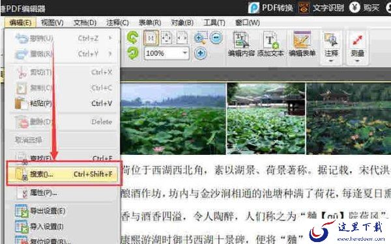This screenshot has width=391, height=244.
Task: Click the rotate counterclockwise green arrow icon
Action: pos(132,37)
